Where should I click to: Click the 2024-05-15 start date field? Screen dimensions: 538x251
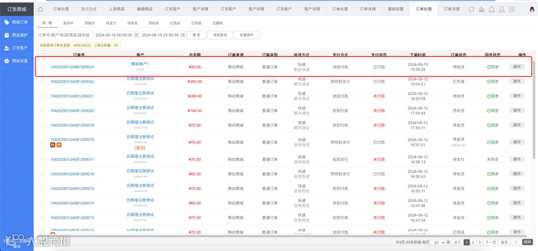[x=116, y=35]
